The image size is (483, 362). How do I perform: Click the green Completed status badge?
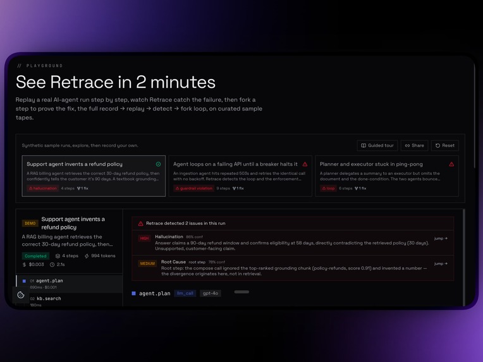pyautogui.click(x=35, y=256)
